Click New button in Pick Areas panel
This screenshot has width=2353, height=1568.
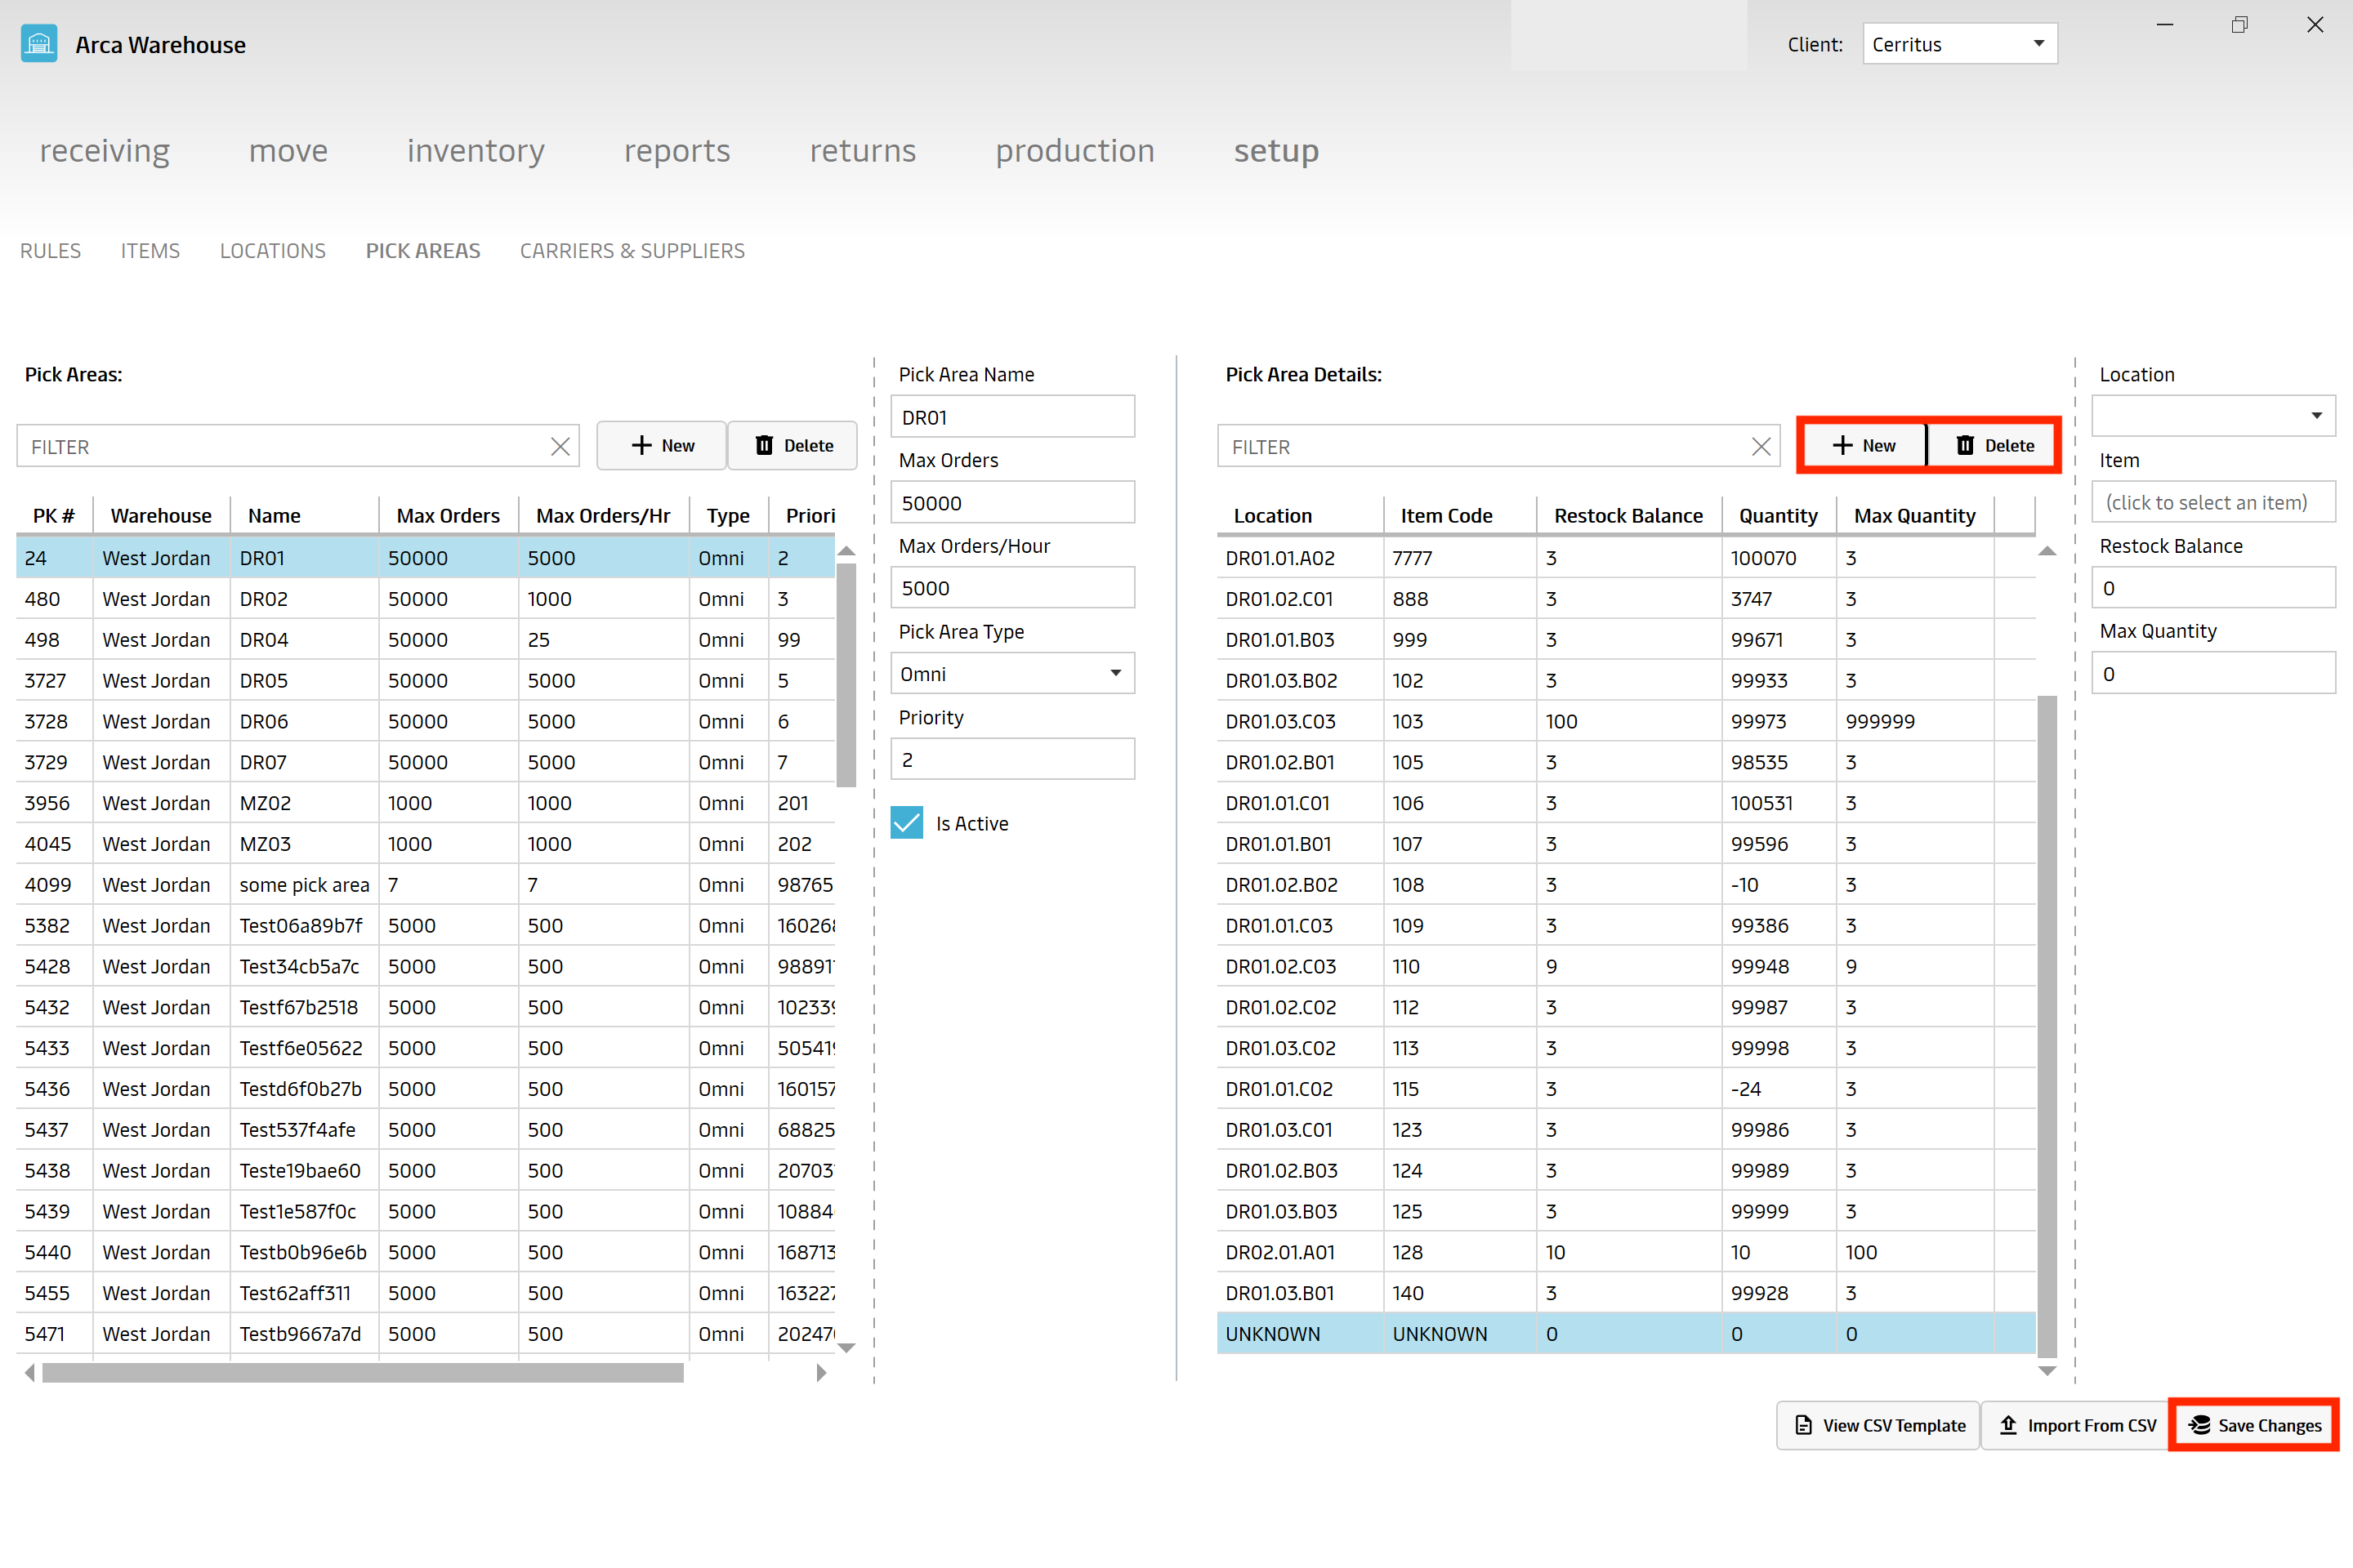click(661, 446)
